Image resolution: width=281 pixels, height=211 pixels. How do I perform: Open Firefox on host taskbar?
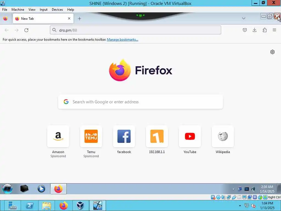(63, 206)
